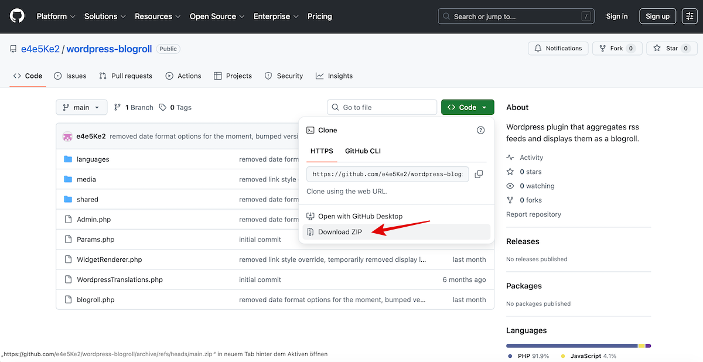Click the tag icon for 0 Tags
The height and width of the screenshot is (362, 703).
coord(163,107)
